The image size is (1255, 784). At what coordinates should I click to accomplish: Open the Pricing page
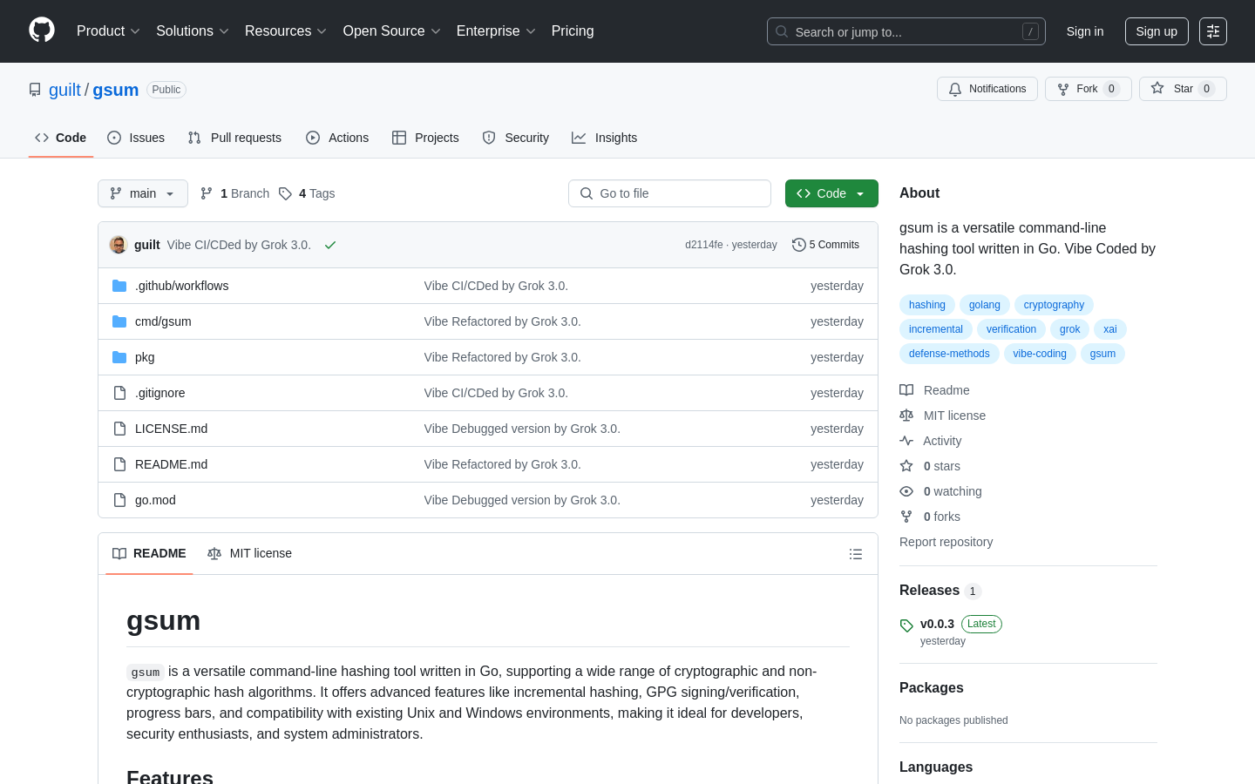click(x=573, y=31)
